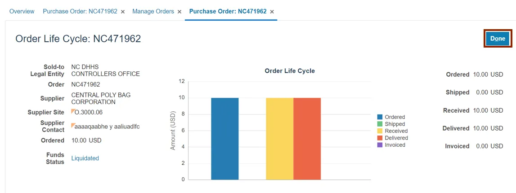
Task: Select the yellow Received bar in chart
Action: pos(279,139)
